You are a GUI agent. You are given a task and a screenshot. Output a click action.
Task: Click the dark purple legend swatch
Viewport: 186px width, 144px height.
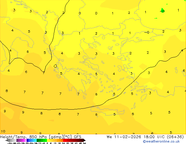pos(17,140)
